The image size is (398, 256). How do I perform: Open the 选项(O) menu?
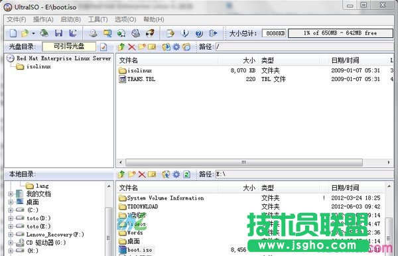[125, 19]
